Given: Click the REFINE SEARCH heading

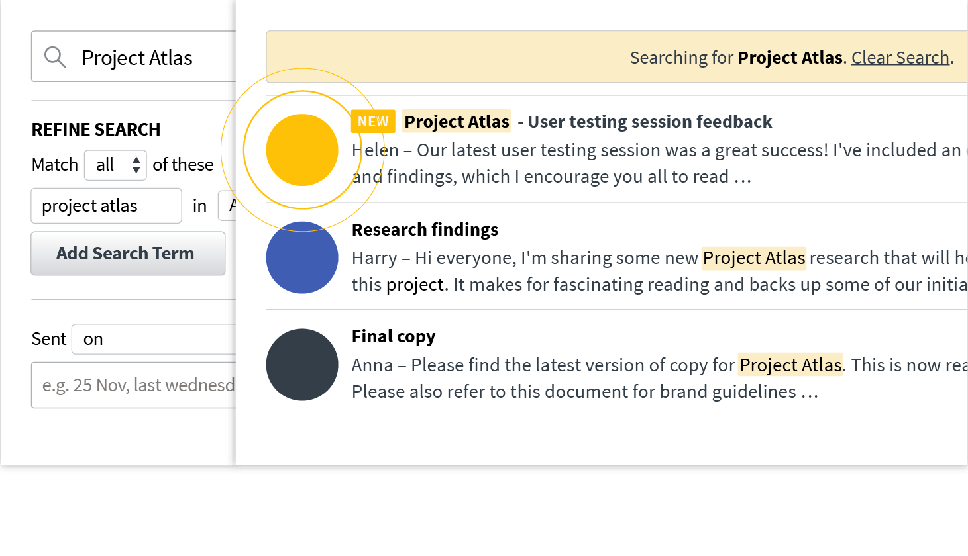Looking at the screenshot, I should click(x=95, y=129).
